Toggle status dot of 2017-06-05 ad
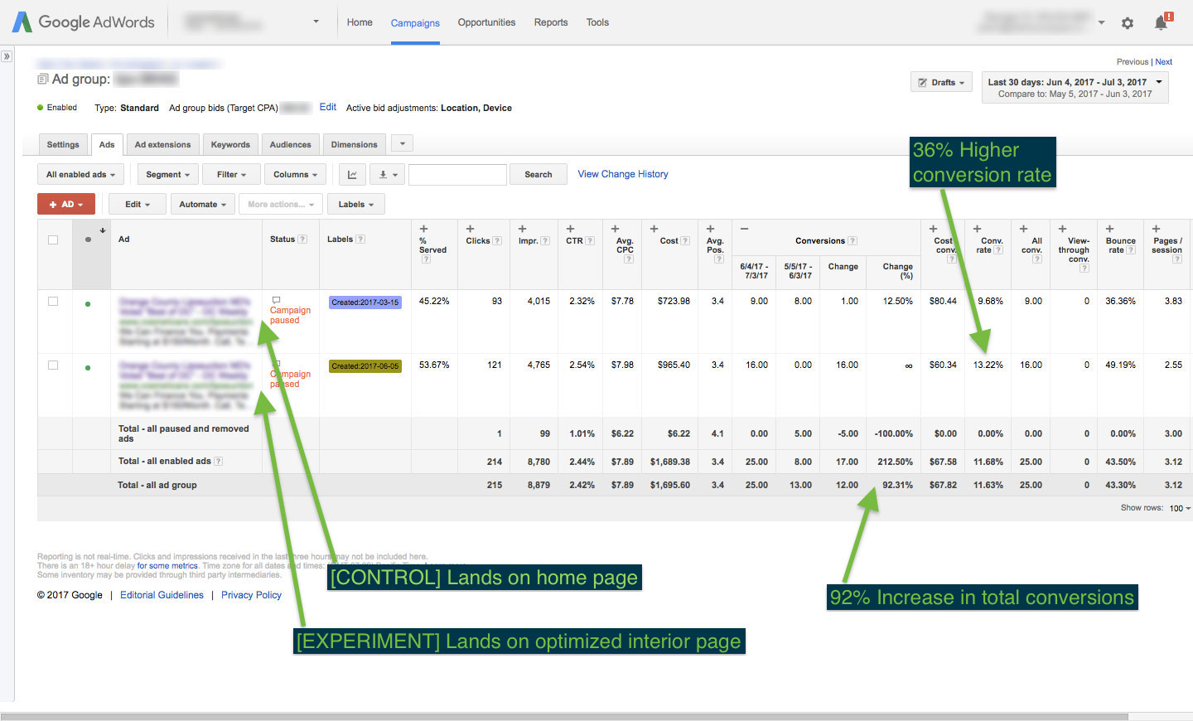This screenshot has width=1193, height=721. click(x=88, y=368)
